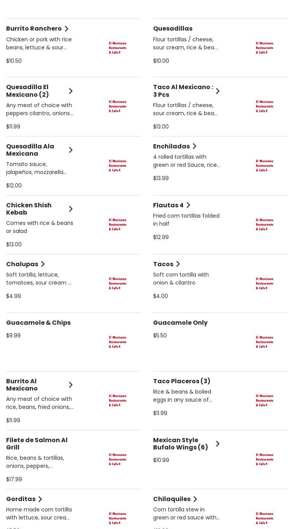The width and height of the screenshot is (294, 529).
Task: Select Filete de Salmon Al Grill title
Action: [x=37, y=444]
